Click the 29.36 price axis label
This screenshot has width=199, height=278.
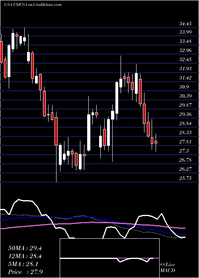coord(185,114)
